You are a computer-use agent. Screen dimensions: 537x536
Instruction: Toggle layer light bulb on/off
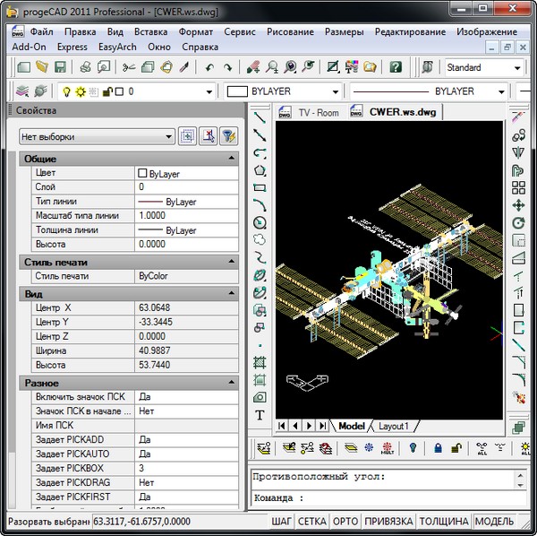coord(67,91)
